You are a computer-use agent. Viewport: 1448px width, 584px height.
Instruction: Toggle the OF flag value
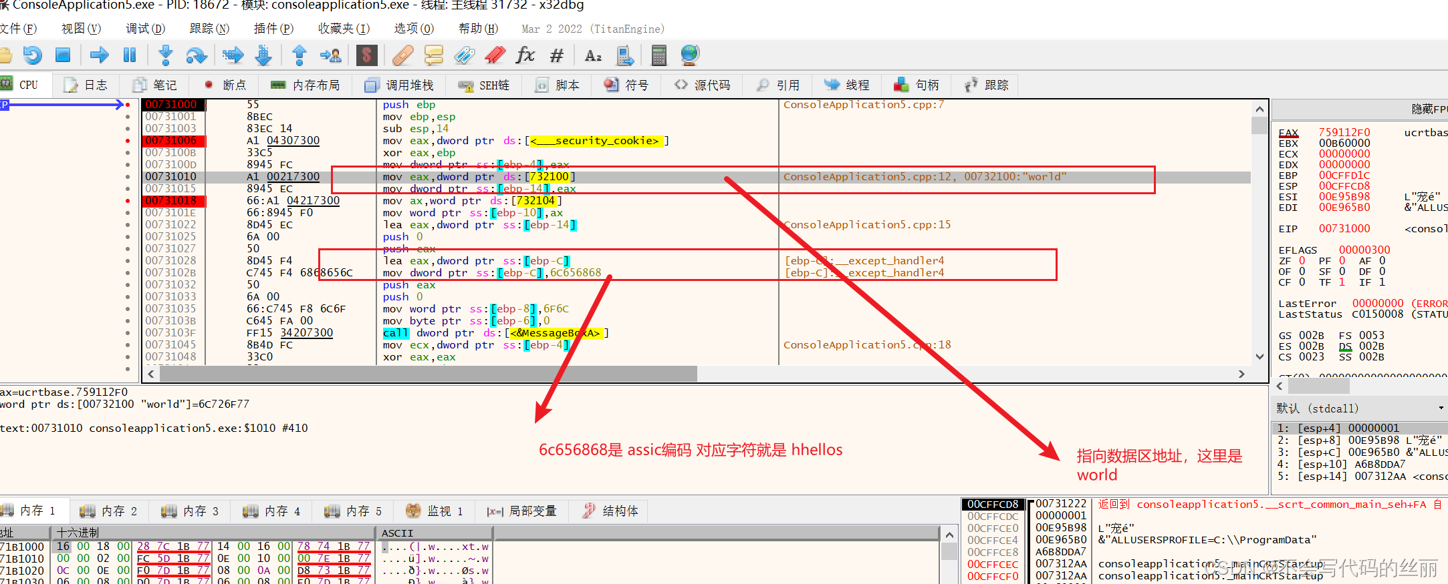coord(1302,272)
